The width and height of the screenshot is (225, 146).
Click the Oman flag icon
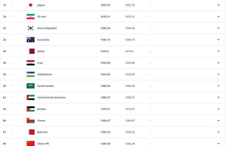tap(31, 120)
